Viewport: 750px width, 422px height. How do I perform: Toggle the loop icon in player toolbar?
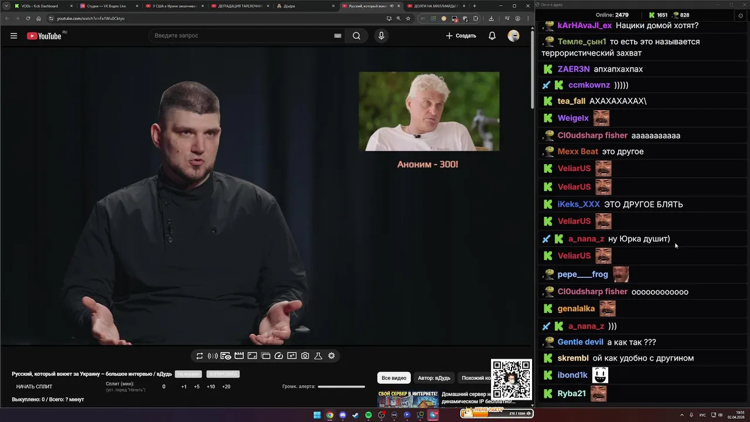tap(199, 356)
